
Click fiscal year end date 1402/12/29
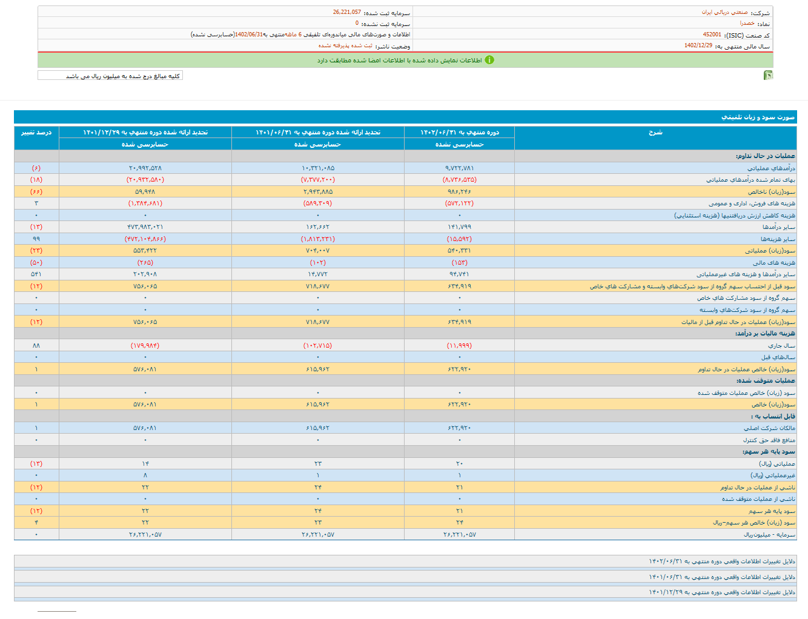click(698, 45)
